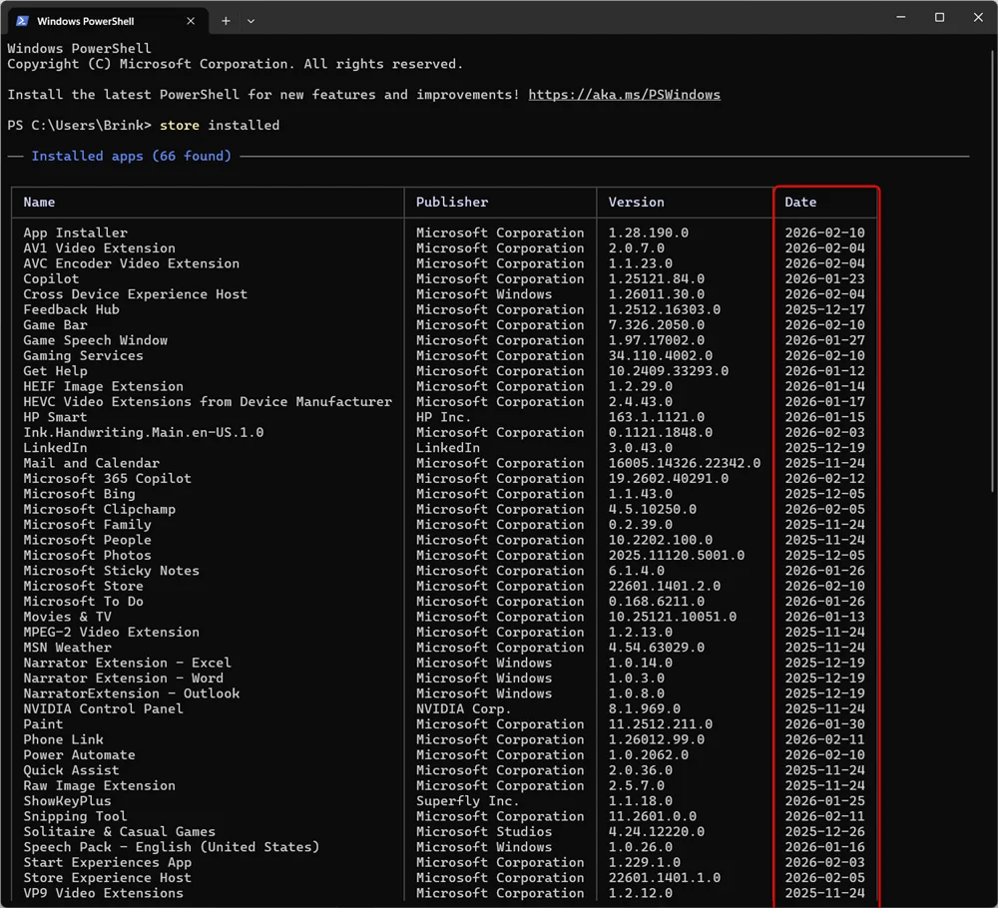Click the 'Feedback Hub' entry
998x908 pixels.
71,309
